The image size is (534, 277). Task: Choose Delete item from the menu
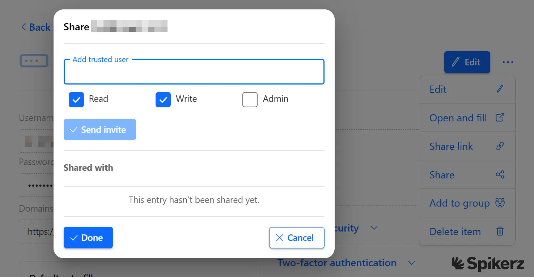[x=455, y=231]
